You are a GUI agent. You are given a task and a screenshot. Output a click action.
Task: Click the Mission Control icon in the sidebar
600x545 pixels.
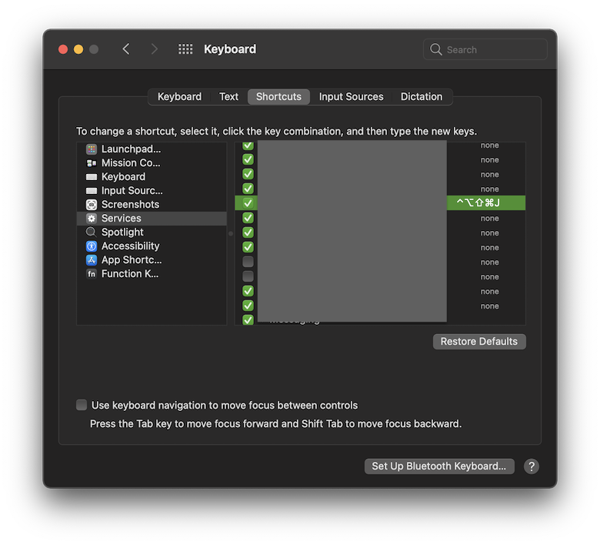pos(91,163)
